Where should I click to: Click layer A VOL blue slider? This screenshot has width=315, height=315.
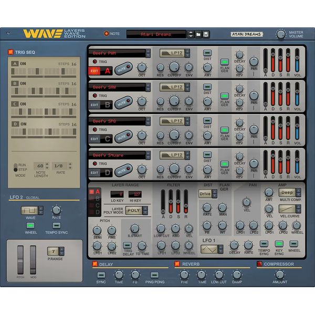[297, 60]
